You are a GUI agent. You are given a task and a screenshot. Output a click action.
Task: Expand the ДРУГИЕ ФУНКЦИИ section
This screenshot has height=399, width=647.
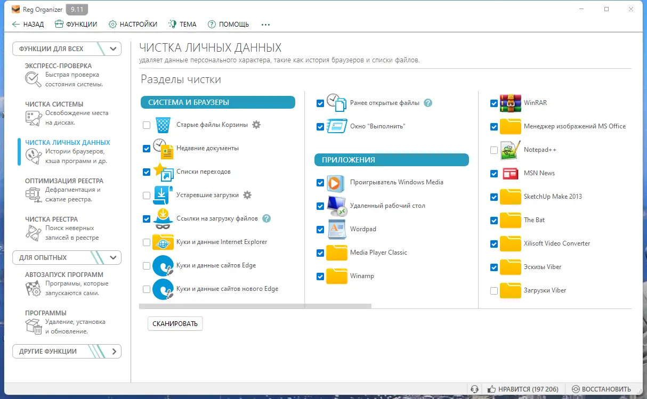coord(67,351)
